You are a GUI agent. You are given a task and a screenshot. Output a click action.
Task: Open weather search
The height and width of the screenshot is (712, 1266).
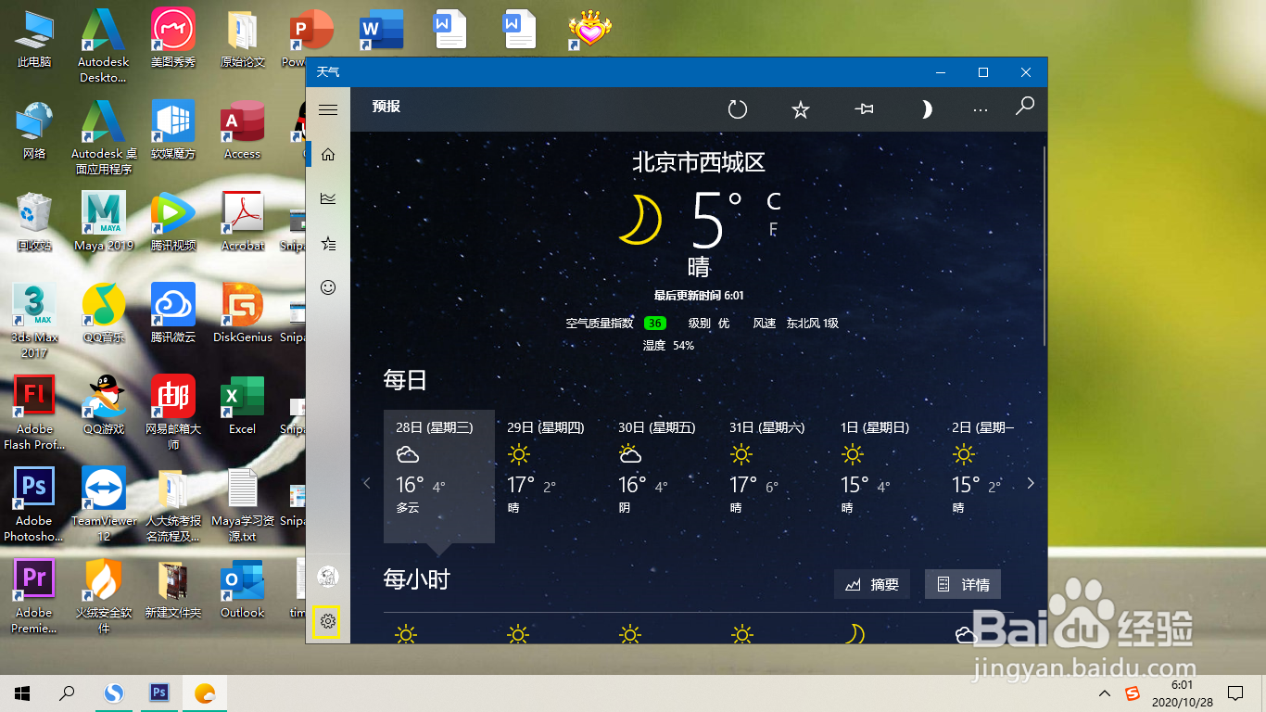[x=1024, y=108]
